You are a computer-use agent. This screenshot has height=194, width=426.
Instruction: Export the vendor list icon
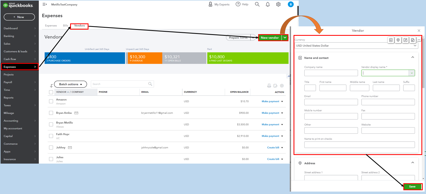[275, 86]
